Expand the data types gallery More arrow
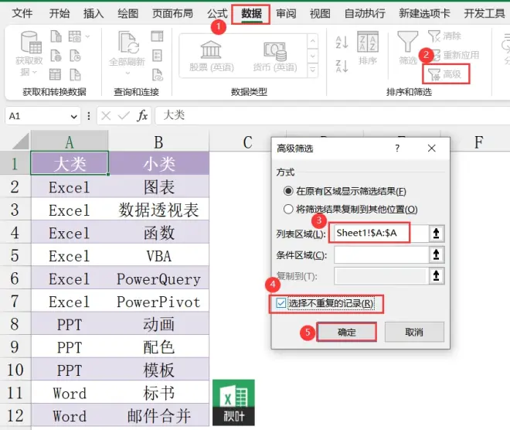510x430 pixels. click(x=313, y=70)
